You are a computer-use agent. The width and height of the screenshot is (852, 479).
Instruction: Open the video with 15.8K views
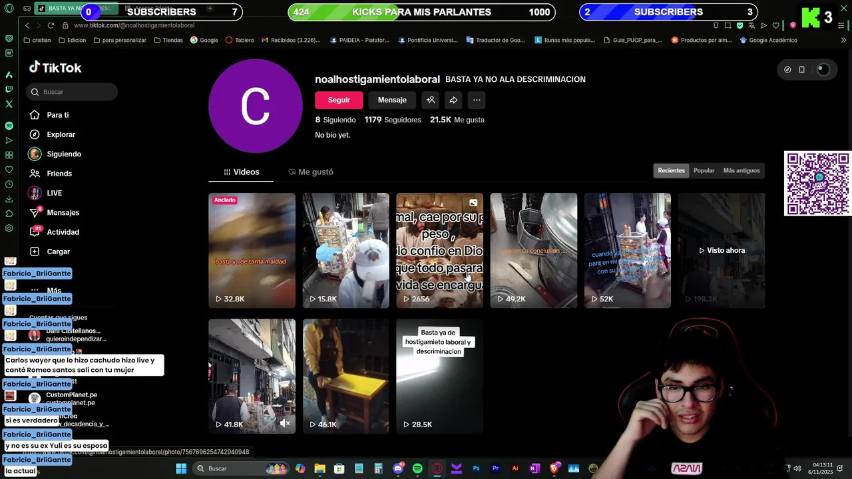tap(346, 250)
